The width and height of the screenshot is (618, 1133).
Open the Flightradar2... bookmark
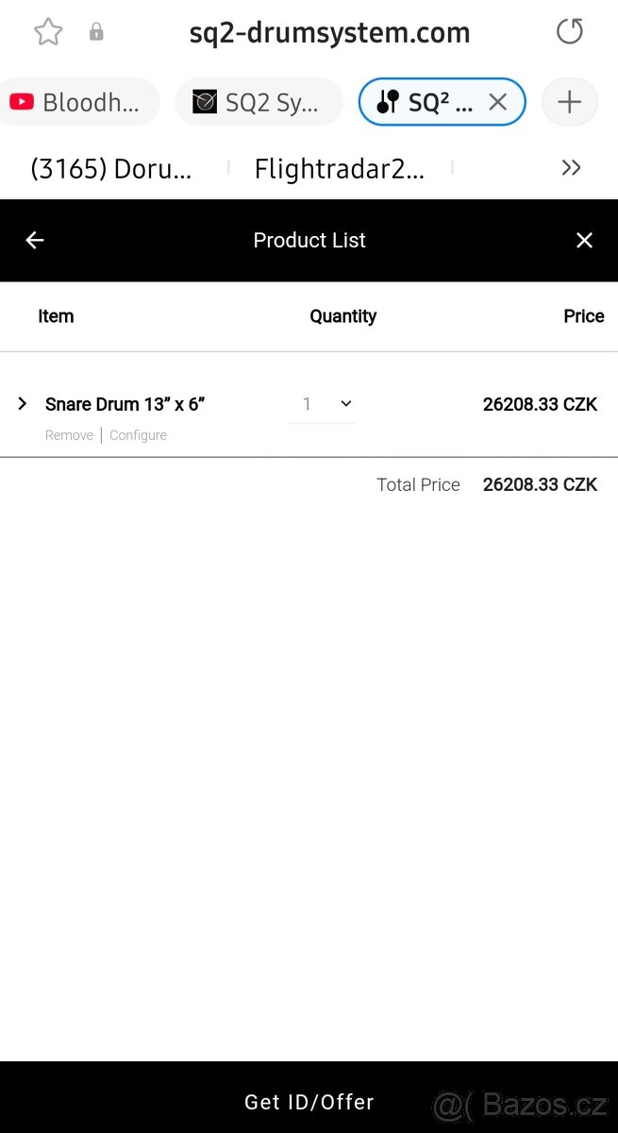[340, 169]
